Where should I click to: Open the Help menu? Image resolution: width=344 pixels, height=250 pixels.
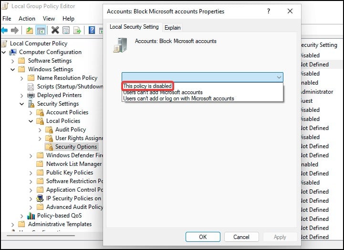click(x=68, y=19)
